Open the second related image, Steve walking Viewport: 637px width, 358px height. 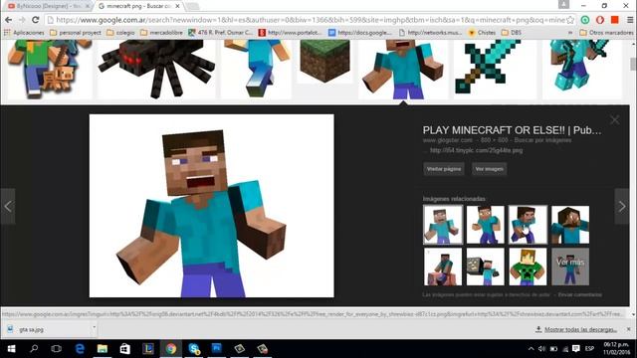click(485, 225)
